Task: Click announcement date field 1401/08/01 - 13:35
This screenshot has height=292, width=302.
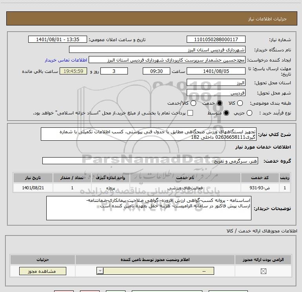Action: click(58, 40)
